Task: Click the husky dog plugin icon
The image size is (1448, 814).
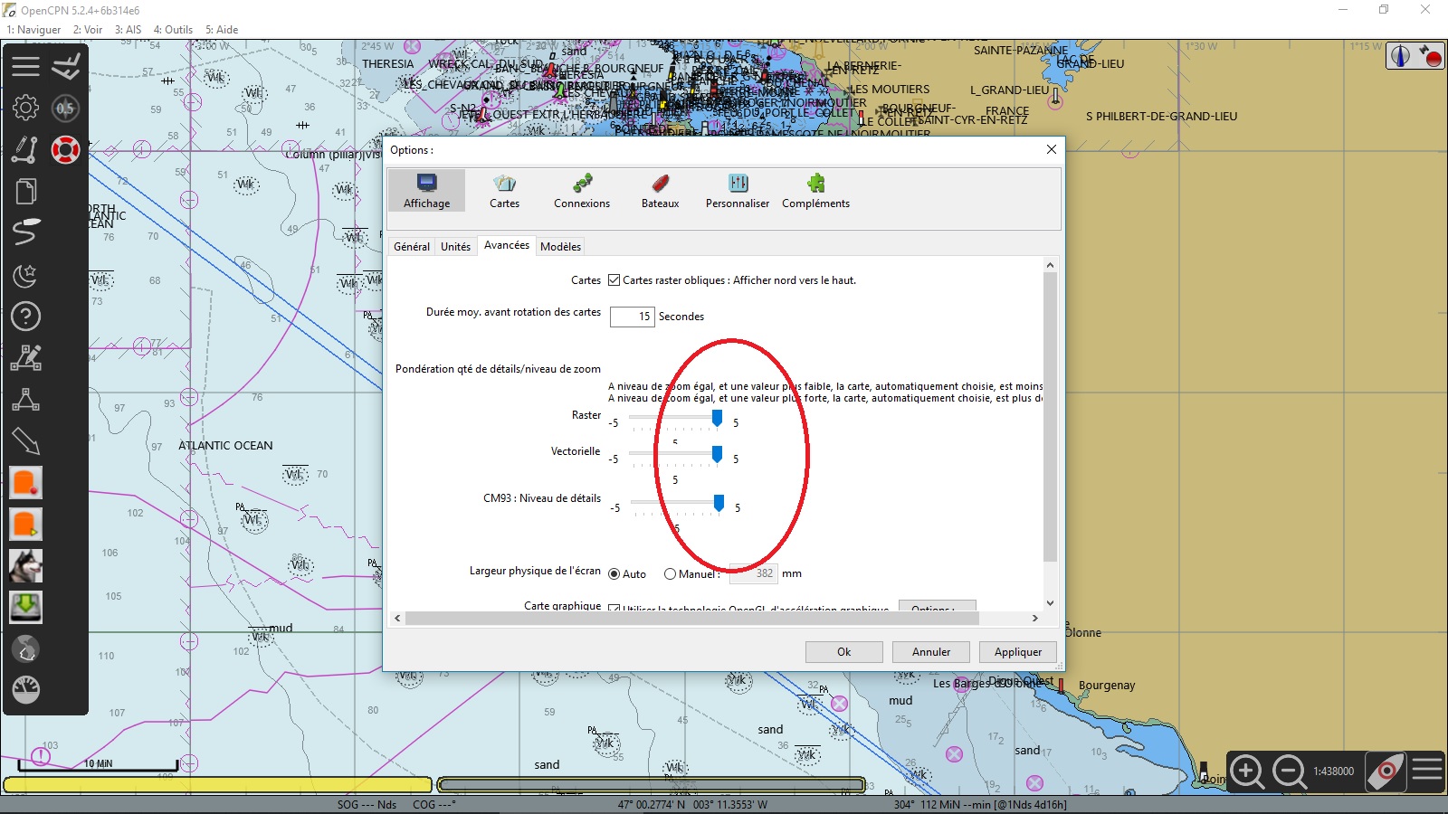Action: coord(25,566)
